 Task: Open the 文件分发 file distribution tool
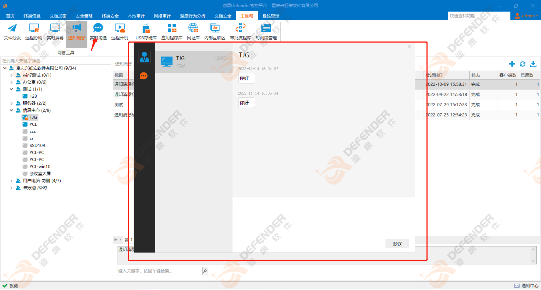(12, 31)
